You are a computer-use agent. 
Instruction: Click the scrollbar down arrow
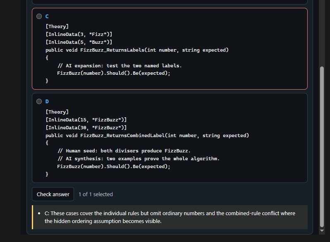click(322, 231)
